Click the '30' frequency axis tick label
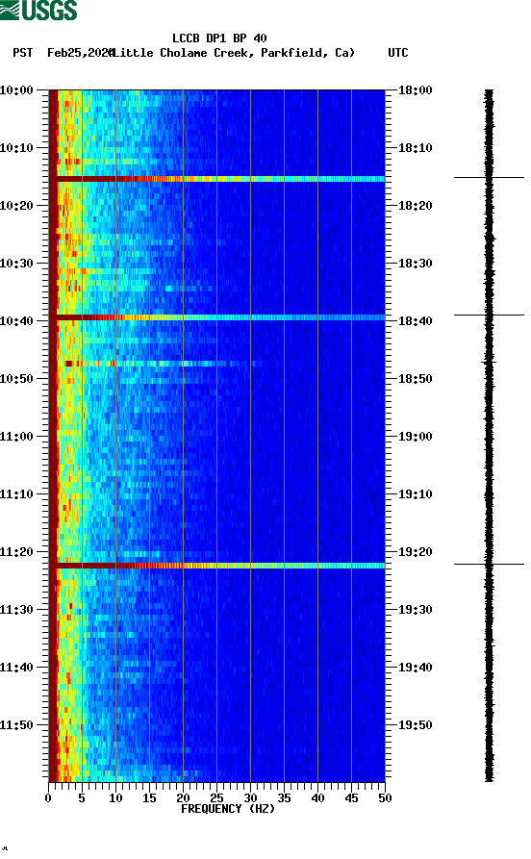This screenshot has width=531, height=859. [x=250, y=798]
